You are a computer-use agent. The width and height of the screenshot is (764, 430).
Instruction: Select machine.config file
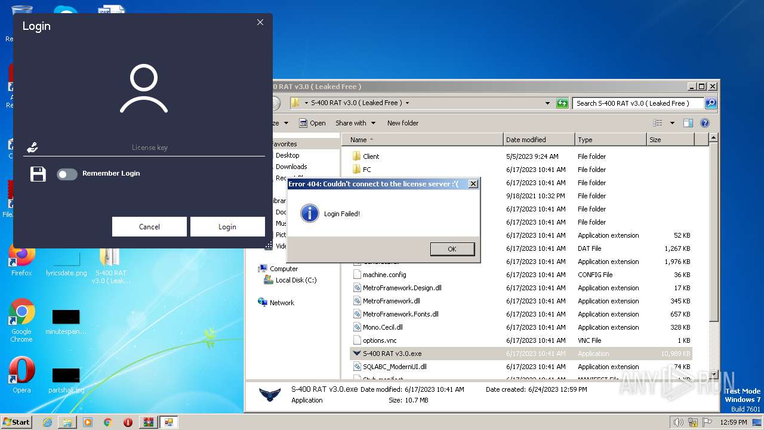tap(384, 275)
